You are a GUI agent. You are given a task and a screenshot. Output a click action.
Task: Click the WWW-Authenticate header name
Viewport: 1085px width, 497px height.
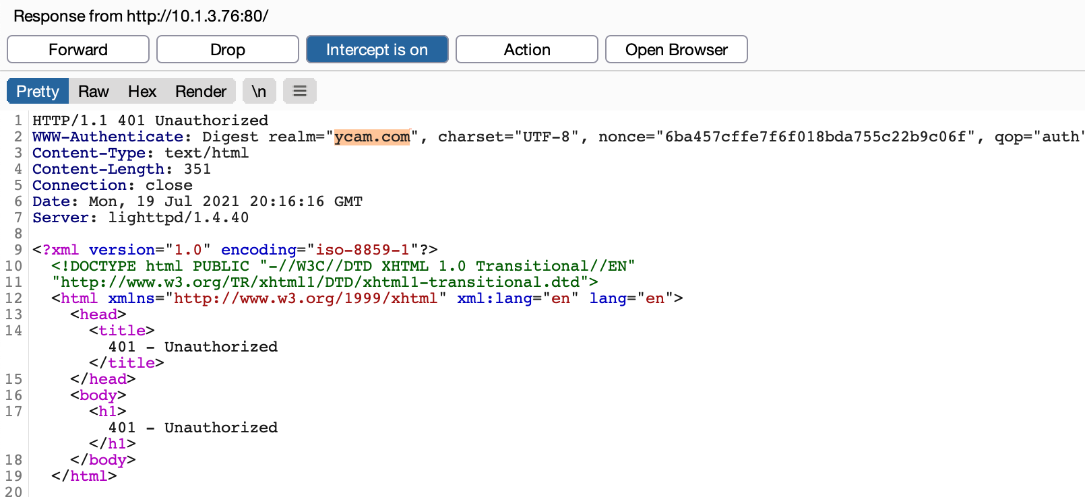[108, 137]
